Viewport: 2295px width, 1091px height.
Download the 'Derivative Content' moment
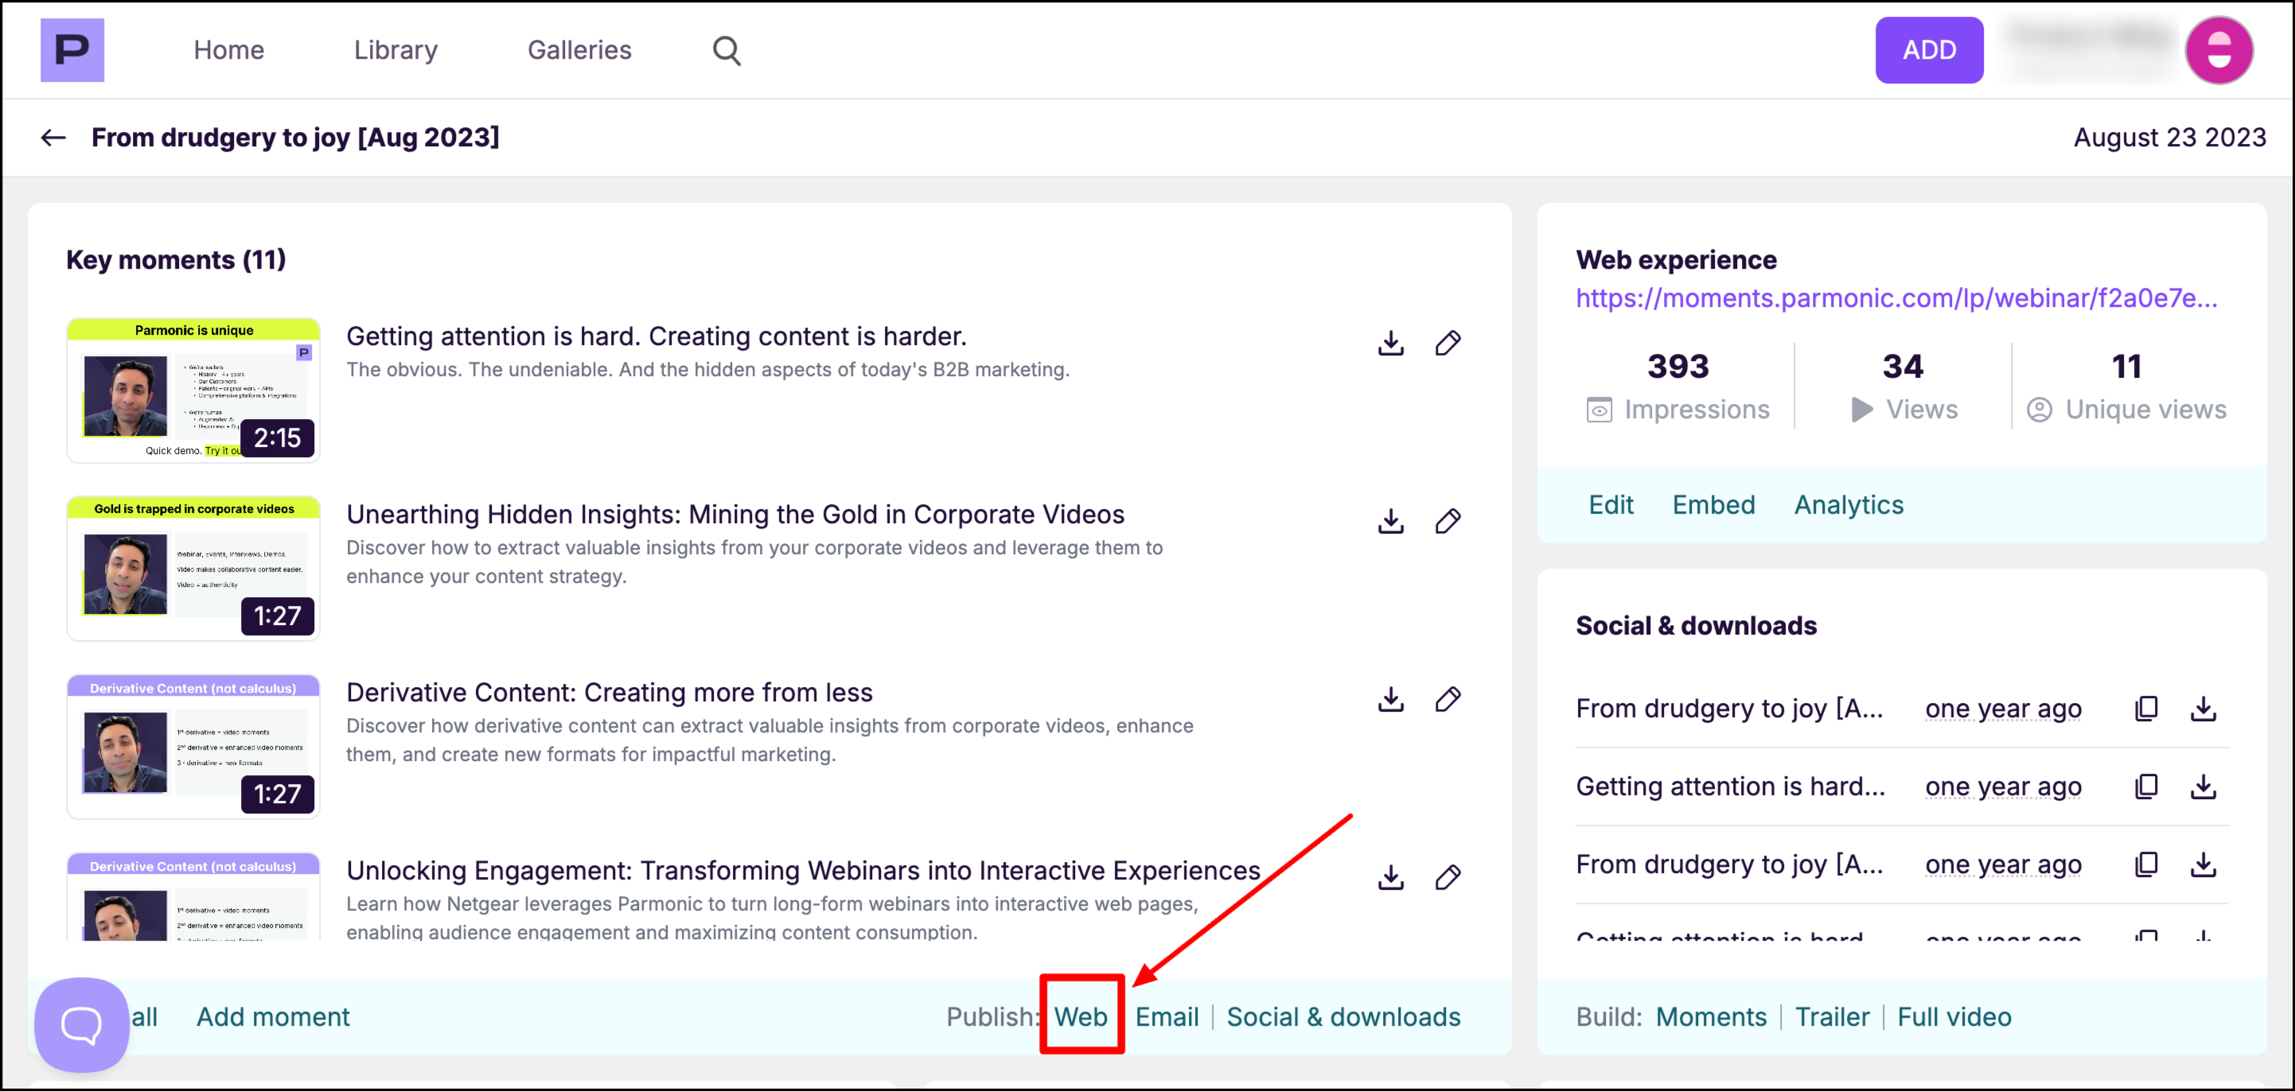(1390, 699)
